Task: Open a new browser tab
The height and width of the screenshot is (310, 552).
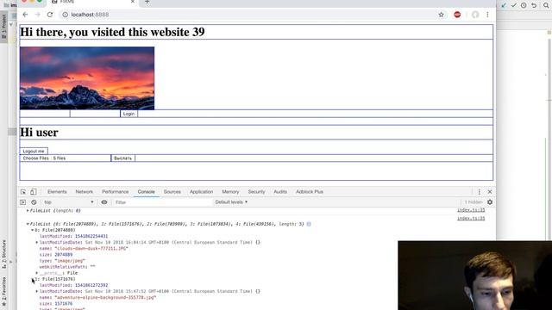Action: [147, 2]
